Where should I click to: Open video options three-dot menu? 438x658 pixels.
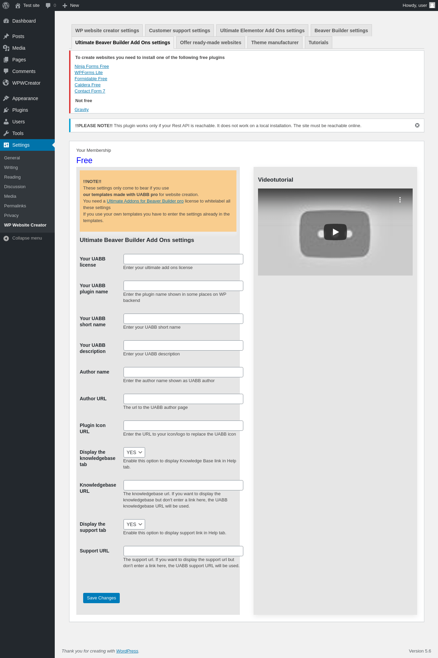coord(400,200)
